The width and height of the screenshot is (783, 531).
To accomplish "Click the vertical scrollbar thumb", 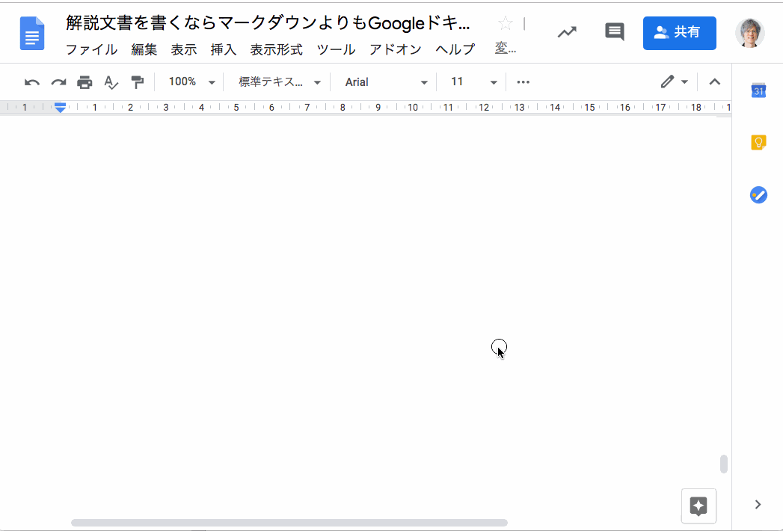I will point(723,464).
